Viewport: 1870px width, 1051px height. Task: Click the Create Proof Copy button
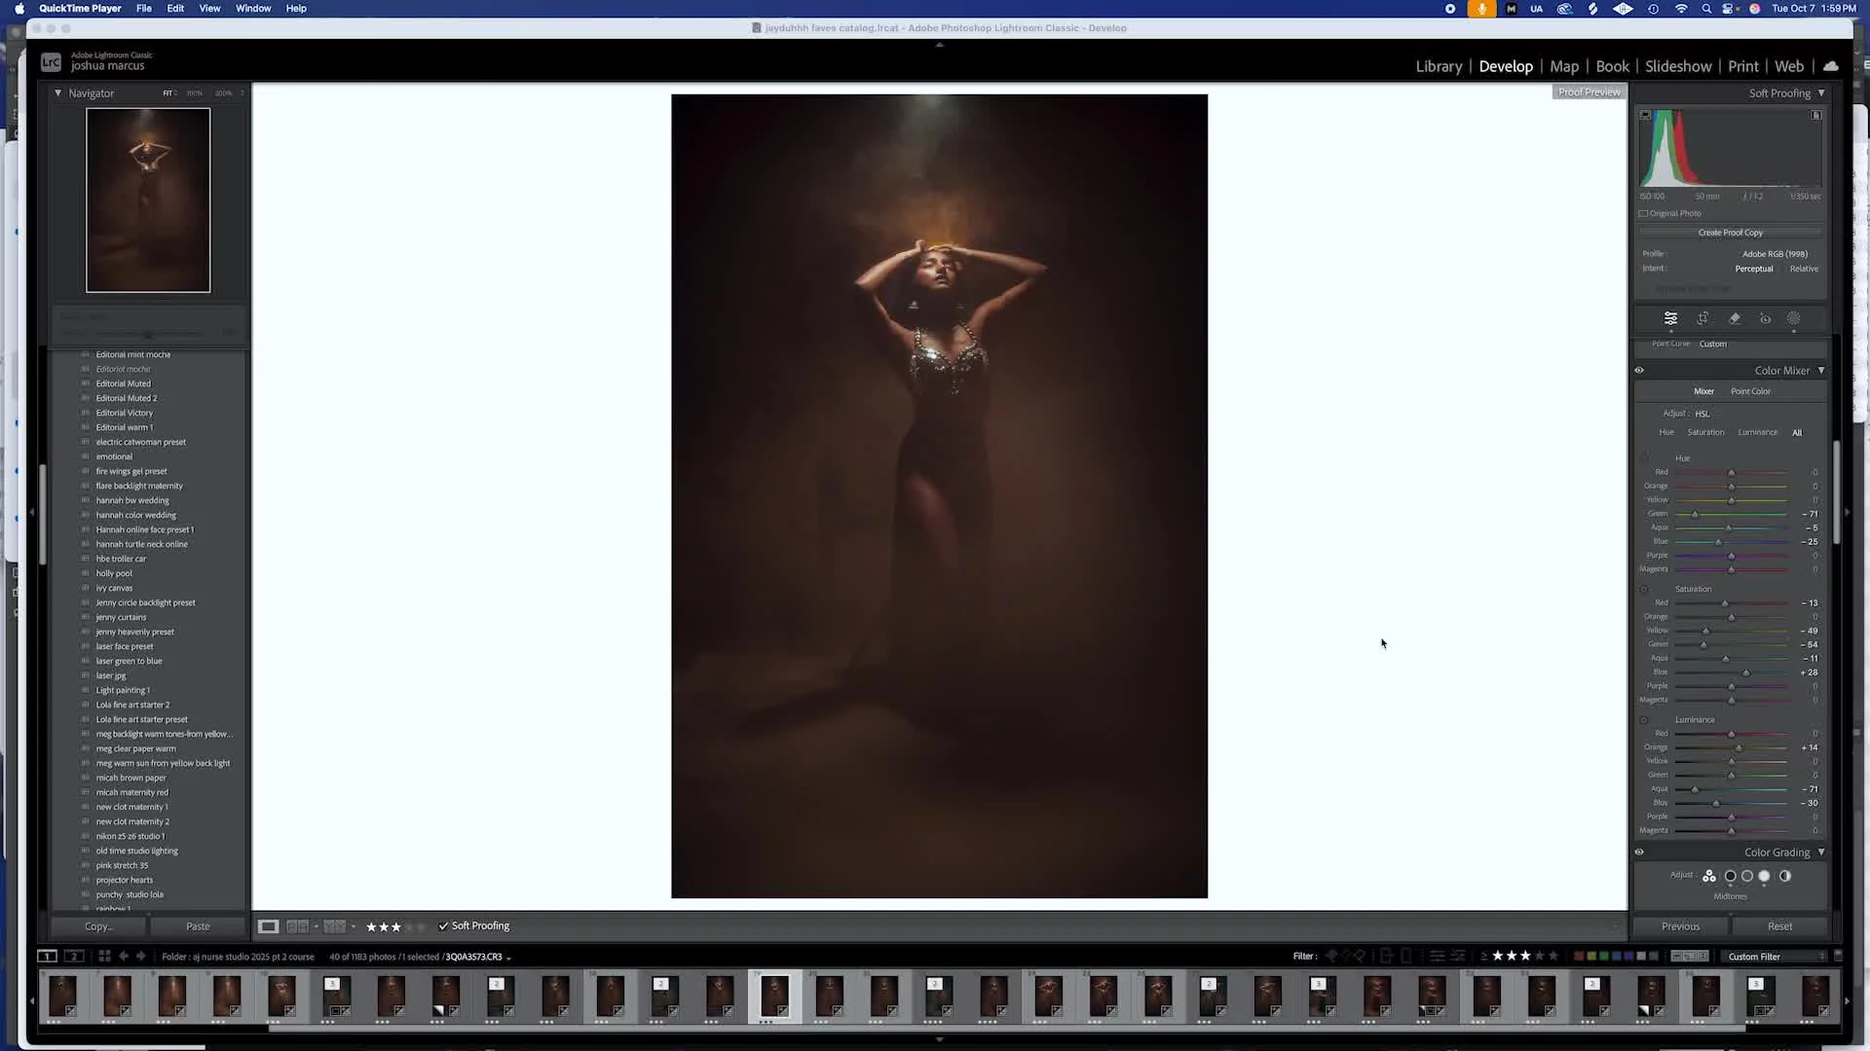pos(1730,233)
